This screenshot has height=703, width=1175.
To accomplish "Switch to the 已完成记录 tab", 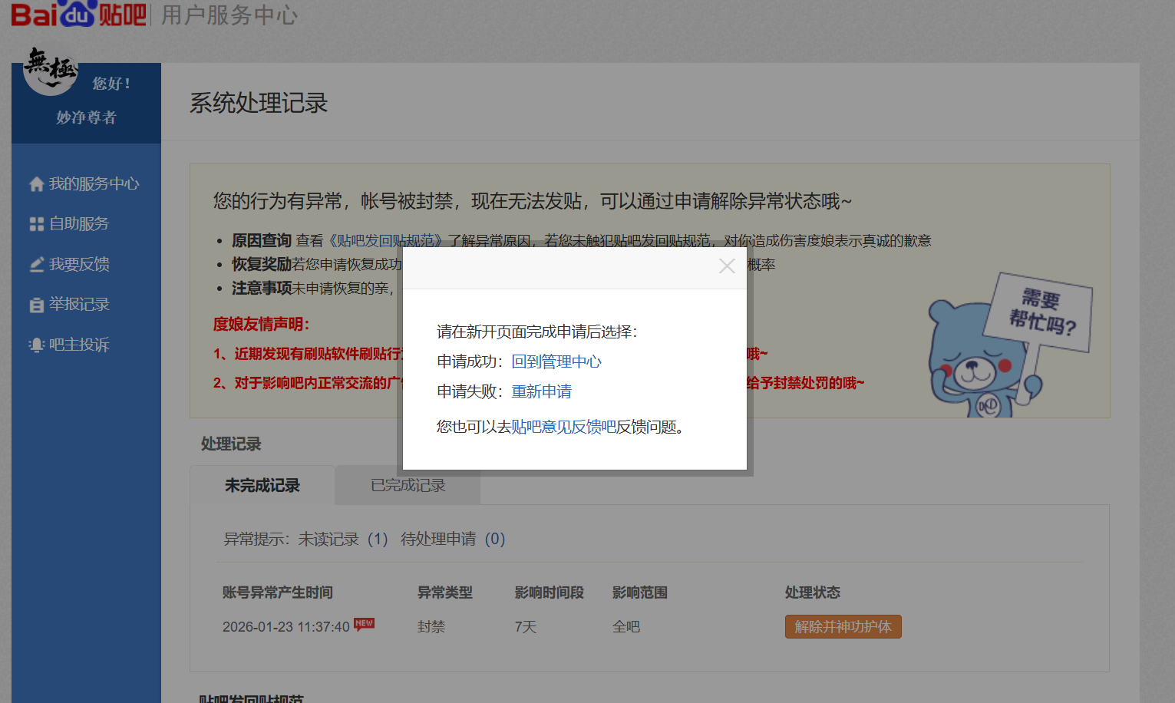I will click(x=408, y=486).
